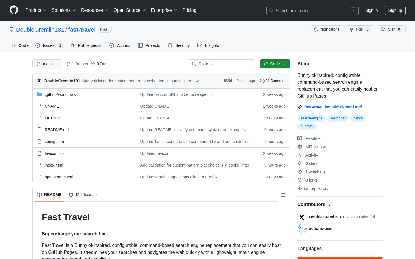View the 0 forks sidebar link

pos(308,180)
